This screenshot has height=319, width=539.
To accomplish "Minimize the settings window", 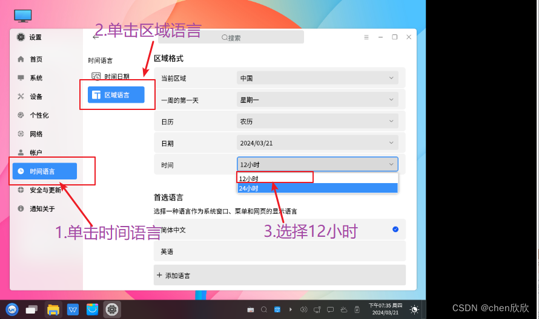I will 380,37.
